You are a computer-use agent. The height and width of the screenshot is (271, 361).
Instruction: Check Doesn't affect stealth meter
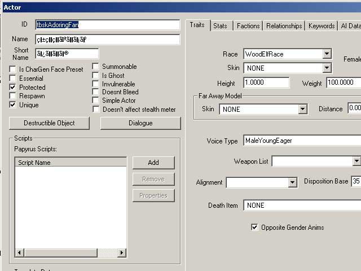96,109
